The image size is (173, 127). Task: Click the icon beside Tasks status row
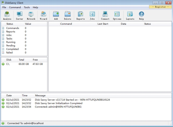3,39
